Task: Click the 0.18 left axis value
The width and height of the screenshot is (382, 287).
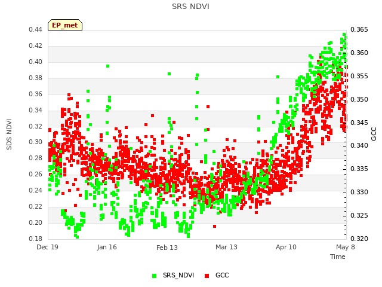Action: point(35,239)
